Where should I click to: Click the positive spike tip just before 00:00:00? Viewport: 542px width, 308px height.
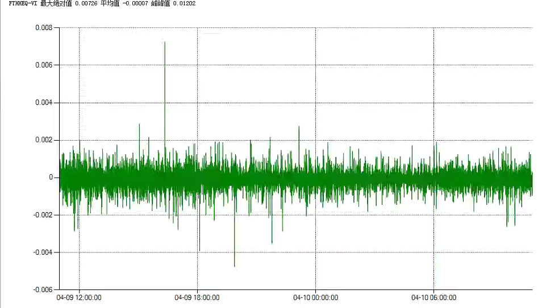click(x=299, y=127)
